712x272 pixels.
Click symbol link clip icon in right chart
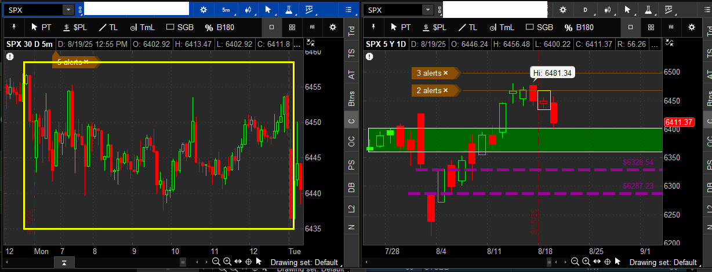click(439, 10)
